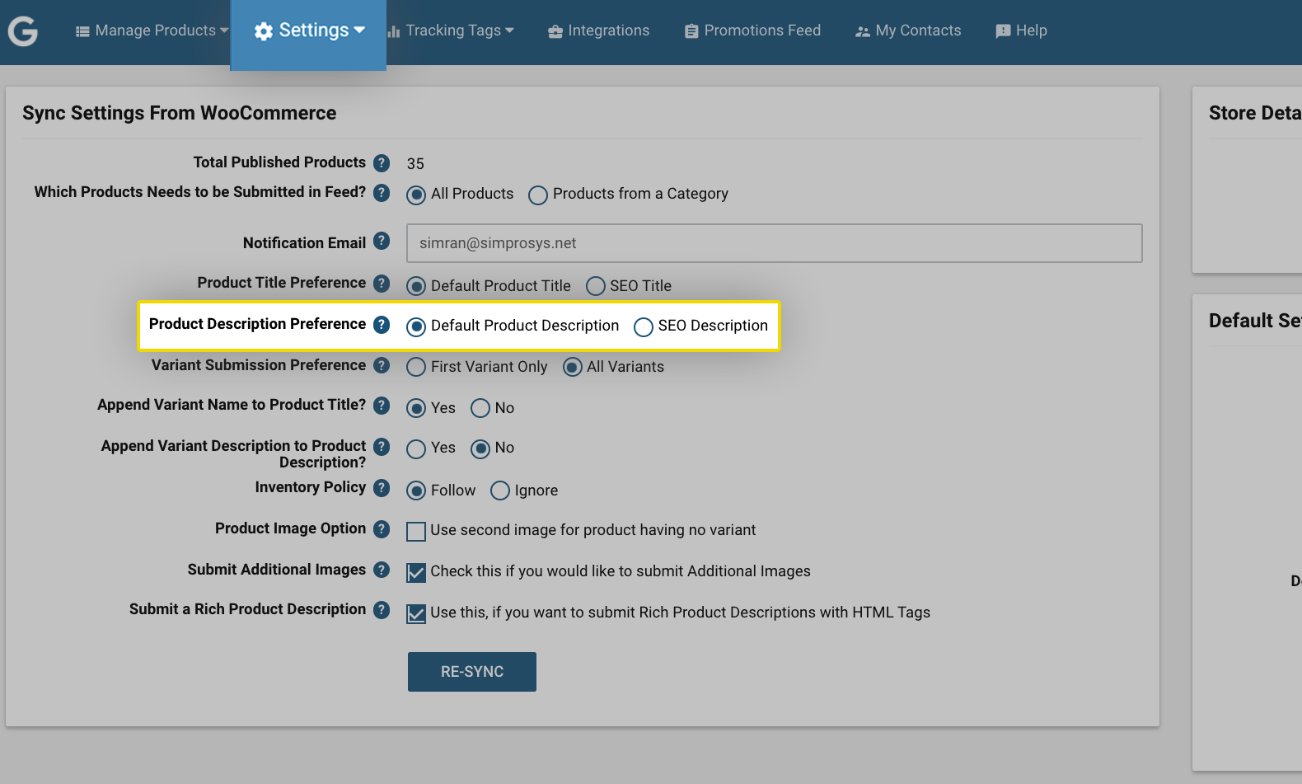Set Inventory Policy to Follow
Screen dimensions: 1302x784
(x=416, y=491)
